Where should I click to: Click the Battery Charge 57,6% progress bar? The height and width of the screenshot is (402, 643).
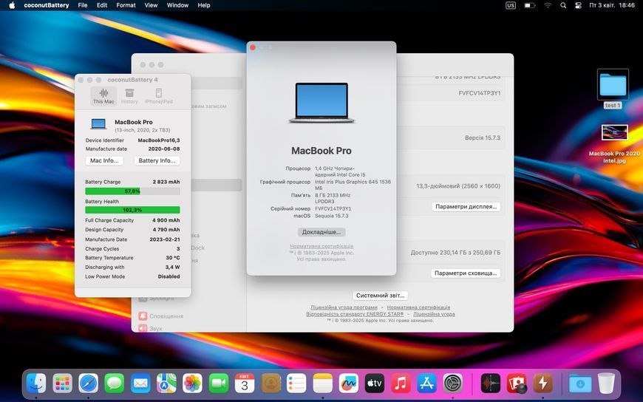[x=132, y=191]
